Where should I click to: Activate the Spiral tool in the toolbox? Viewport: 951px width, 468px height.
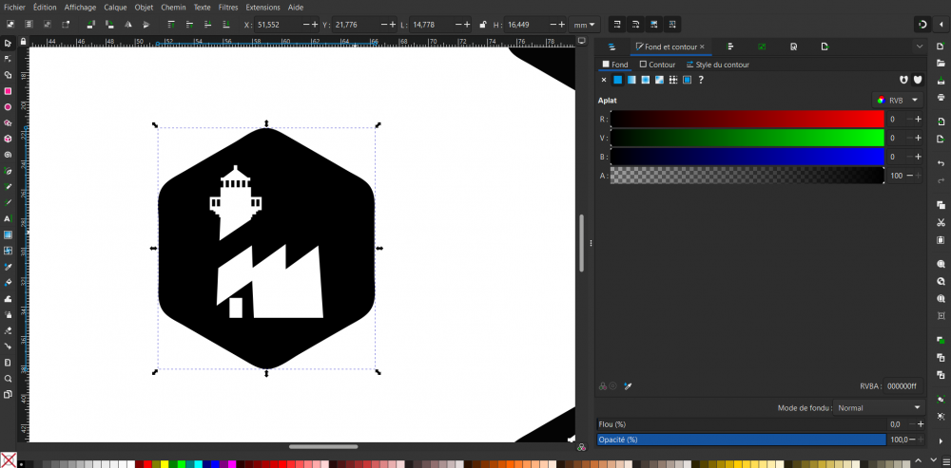[8, 155]
